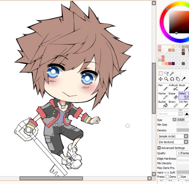Screen dimensions: 189x184
Task: Select the rectangular Selection tool
Action: (161, 73)
